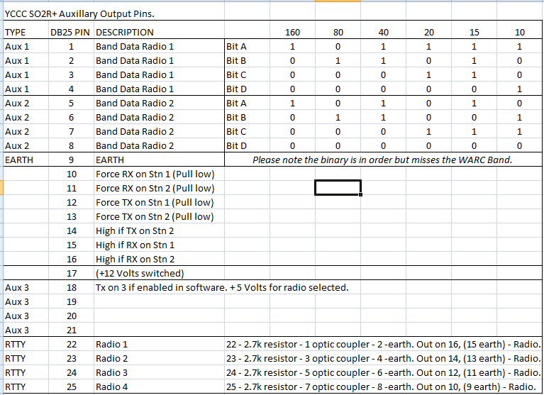
Task: Click the note starting '25 - 2.7k resistor - 7 optic coupler'
Action: pos(382,387)
